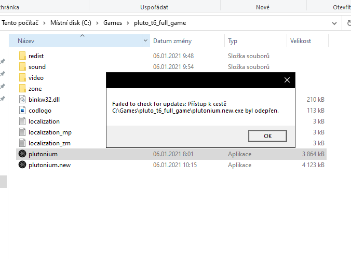The width and height of the screenshot is (351, 259).
Task: Open the redist folder icon
Action: [22, 56]
